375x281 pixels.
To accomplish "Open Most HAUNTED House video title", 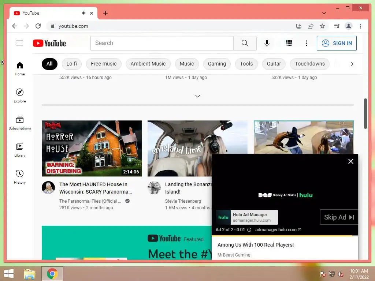I will tap(96, 188).
